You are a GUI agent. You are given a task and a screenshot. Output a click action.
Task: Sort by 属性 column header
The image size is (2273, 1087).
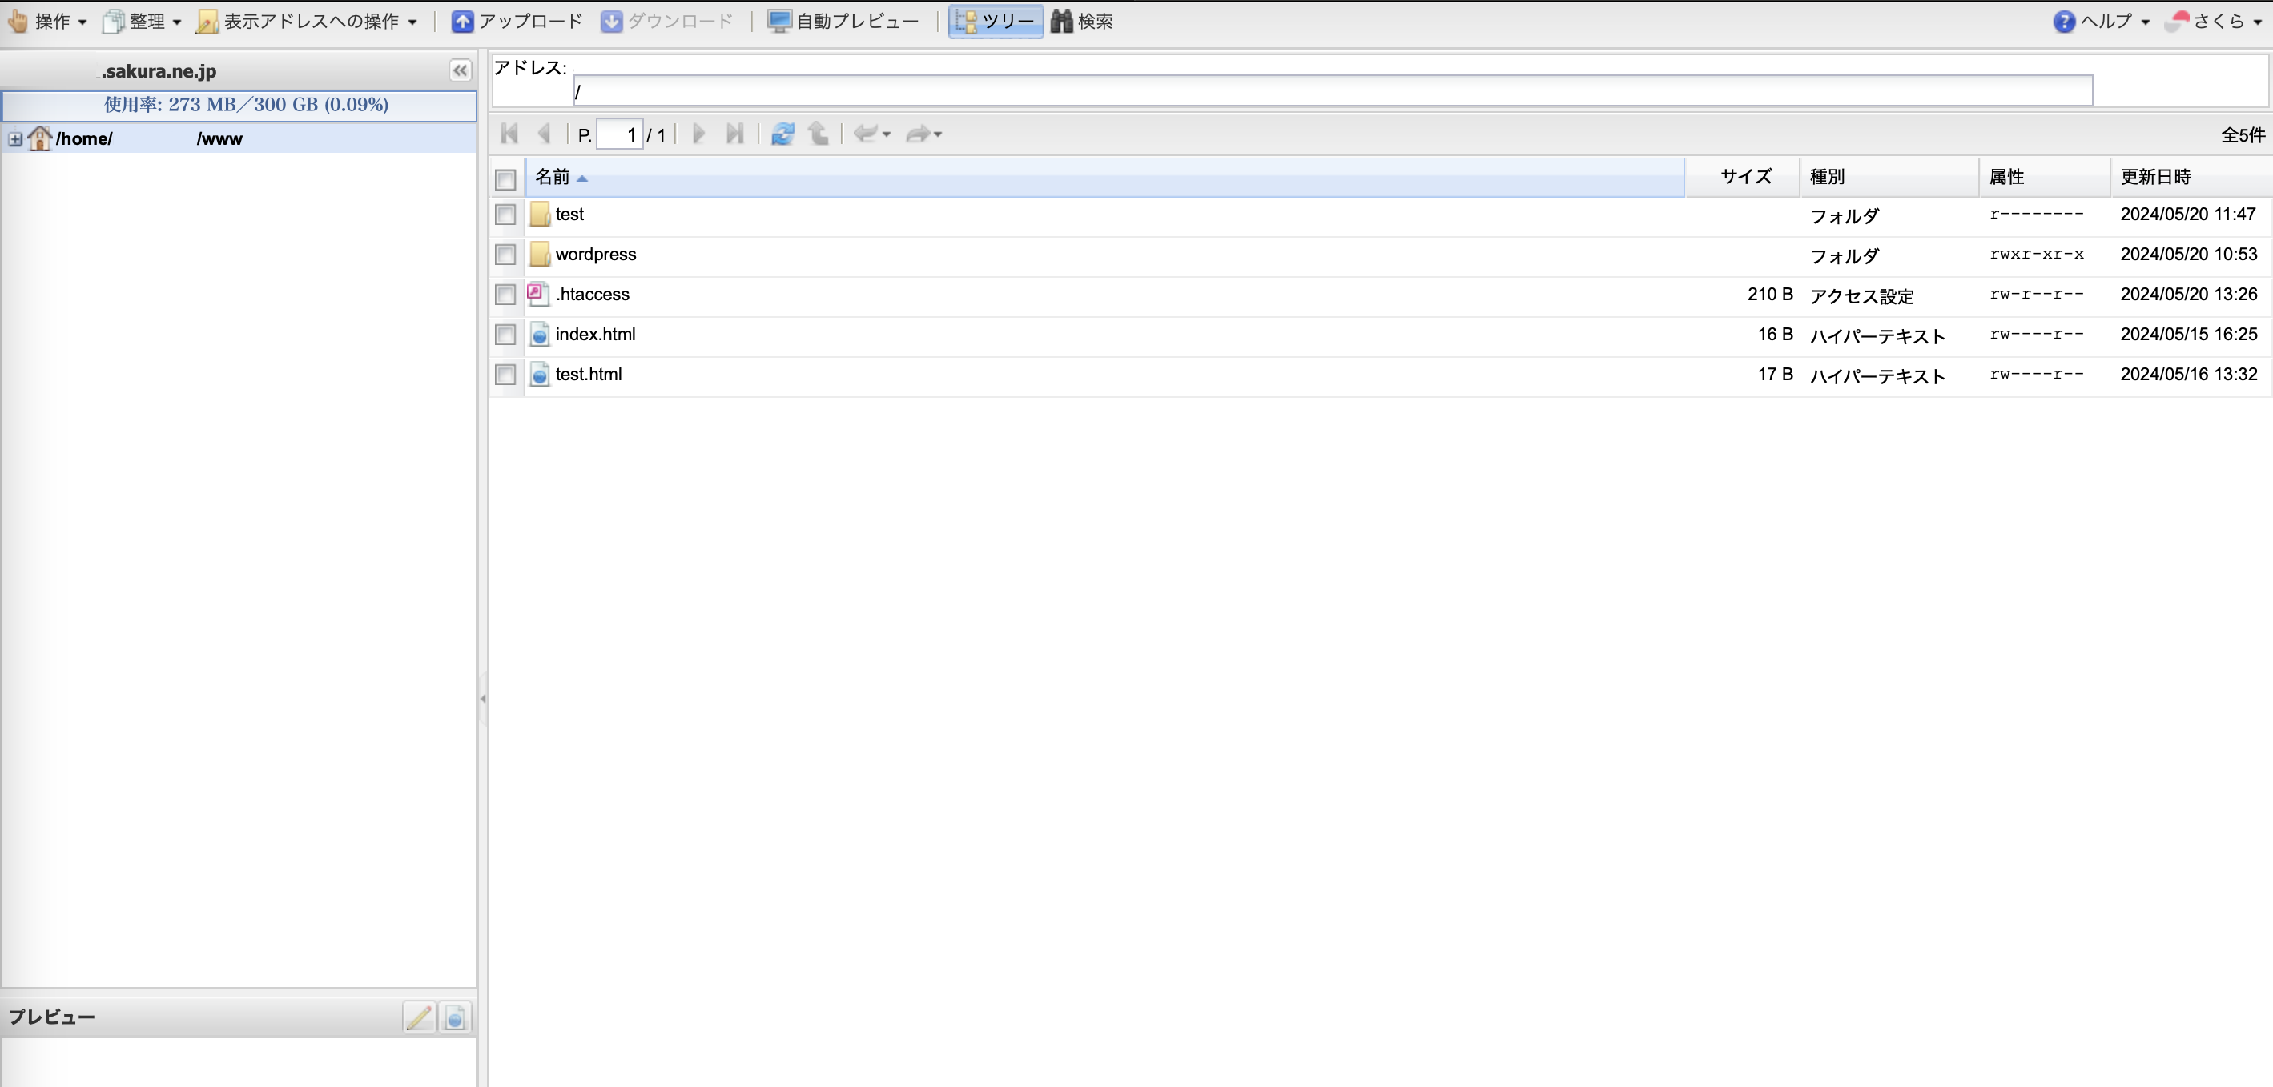click(x=2045, y=176)
